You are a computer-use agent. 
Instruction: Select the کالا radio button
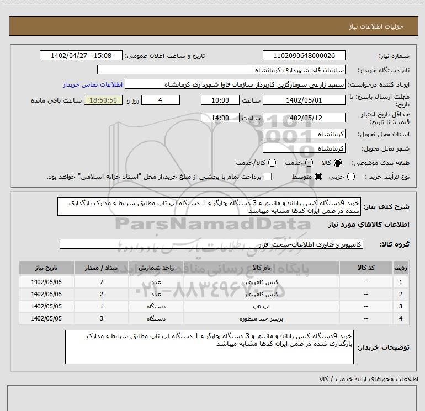point(338,163)
